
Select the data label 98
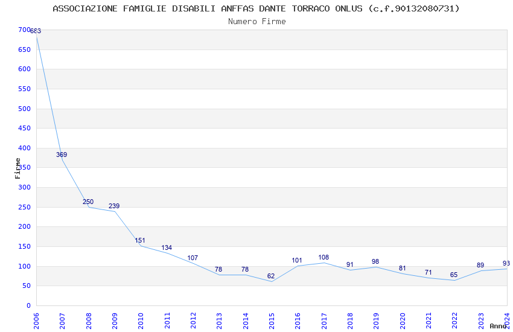pos(375,261)
